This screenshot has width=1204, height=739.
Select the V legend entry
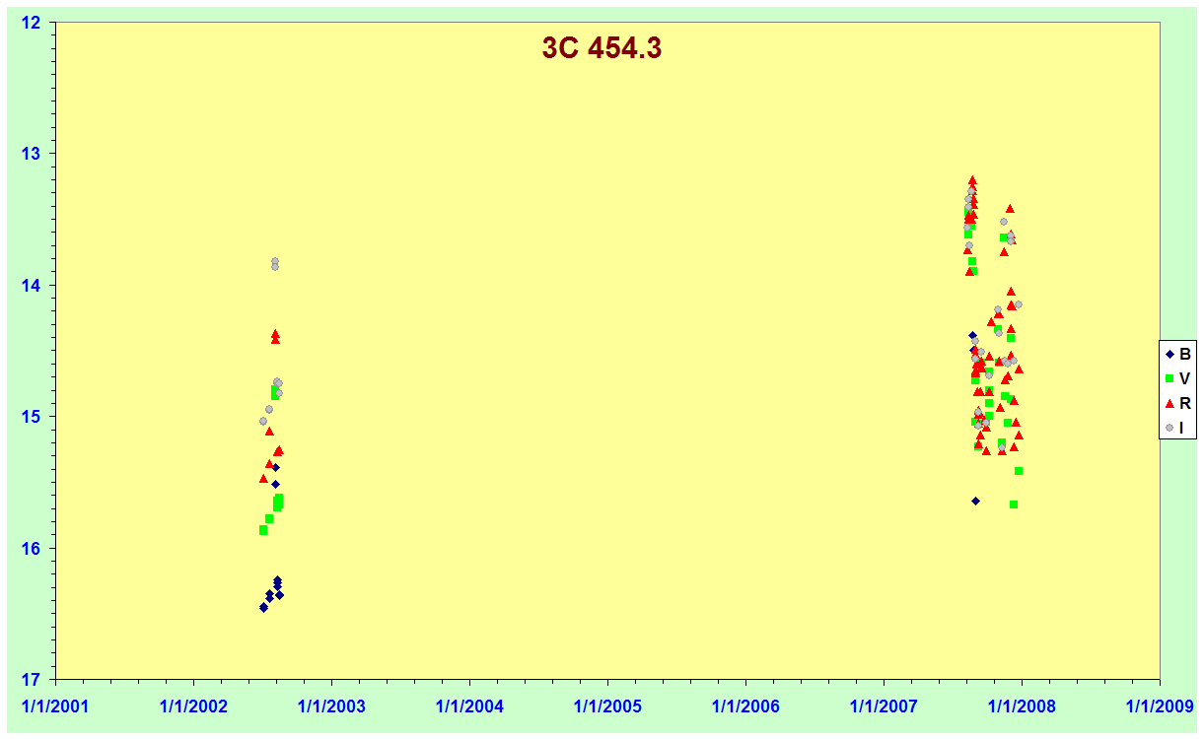coord(1178,378)
